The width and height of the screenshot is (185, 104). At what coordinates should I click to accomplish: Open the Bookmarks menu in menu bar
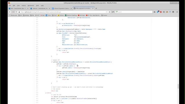(x=31, y=5)
